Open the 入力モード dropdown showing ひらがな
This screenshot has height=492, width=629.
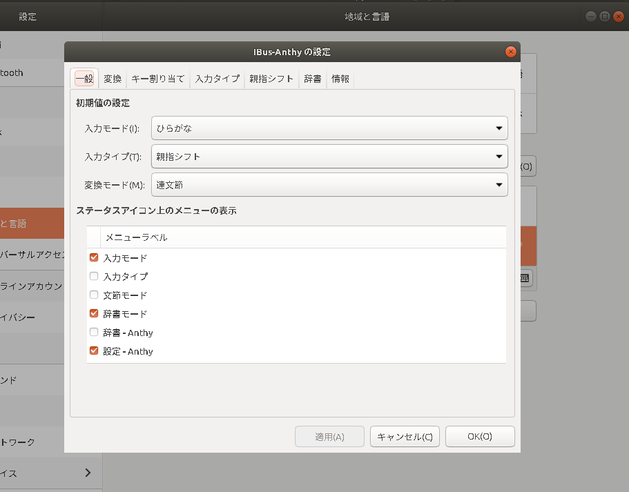coord(329,128)
